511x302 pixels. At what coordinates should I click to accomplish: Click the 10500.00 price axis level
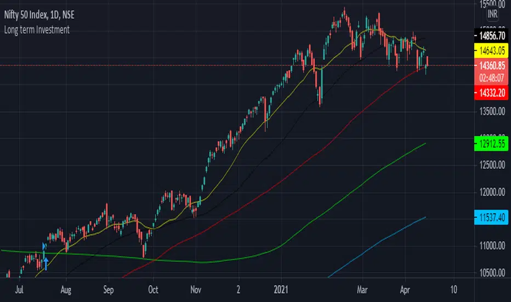pos(492,272)
